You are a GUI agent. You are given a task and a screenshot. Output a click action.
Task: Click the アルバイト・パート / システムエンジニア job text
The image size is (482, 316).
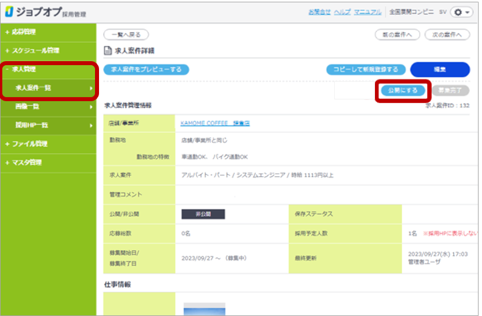point(257,175)
